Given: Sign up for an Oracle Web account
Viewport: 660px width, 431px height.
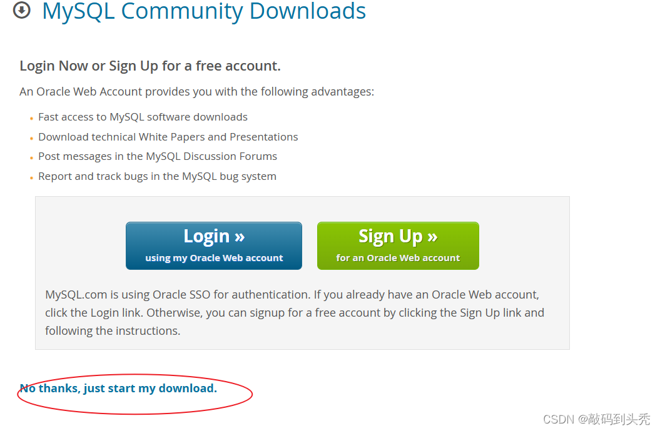Looking at the screenshot, I should click(x=398, y=245).
